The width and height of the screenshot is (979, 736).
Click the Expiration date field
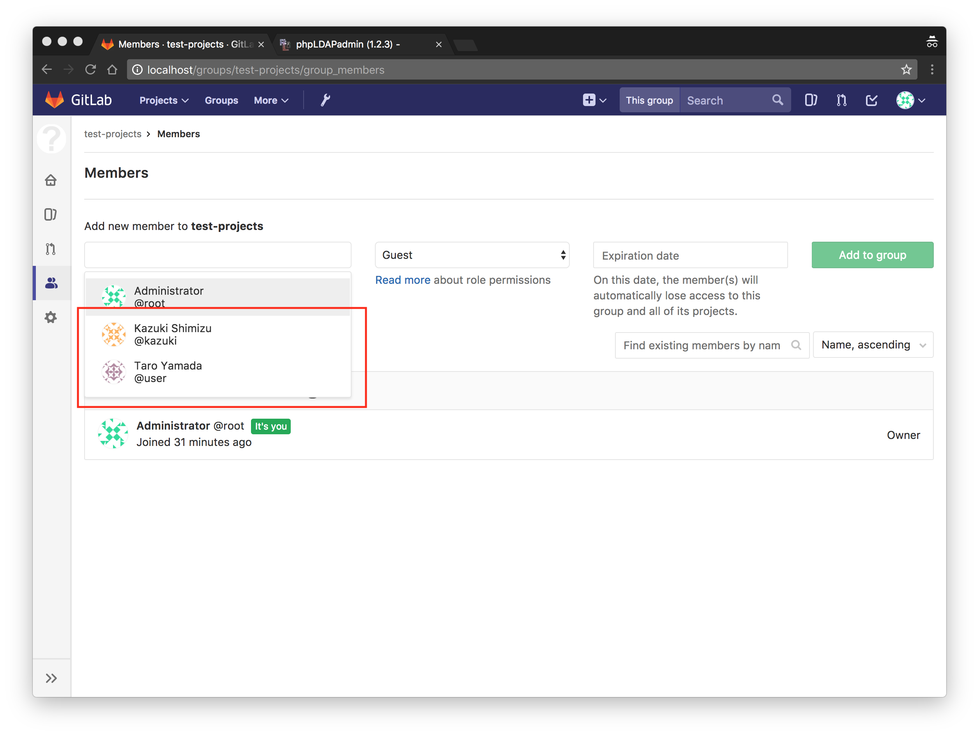point(690,255)
